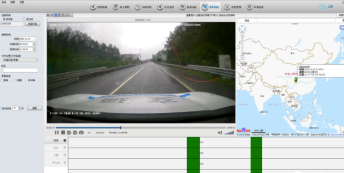Viewport: 344px width, 173px height.
Task: Click the cloud icon in the top-right toolbar
Action: click(x=322, y=7)
